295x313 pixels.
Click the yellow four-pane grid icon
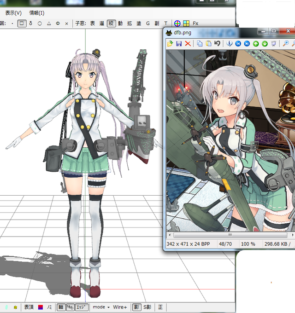click(x=186, y=23)
